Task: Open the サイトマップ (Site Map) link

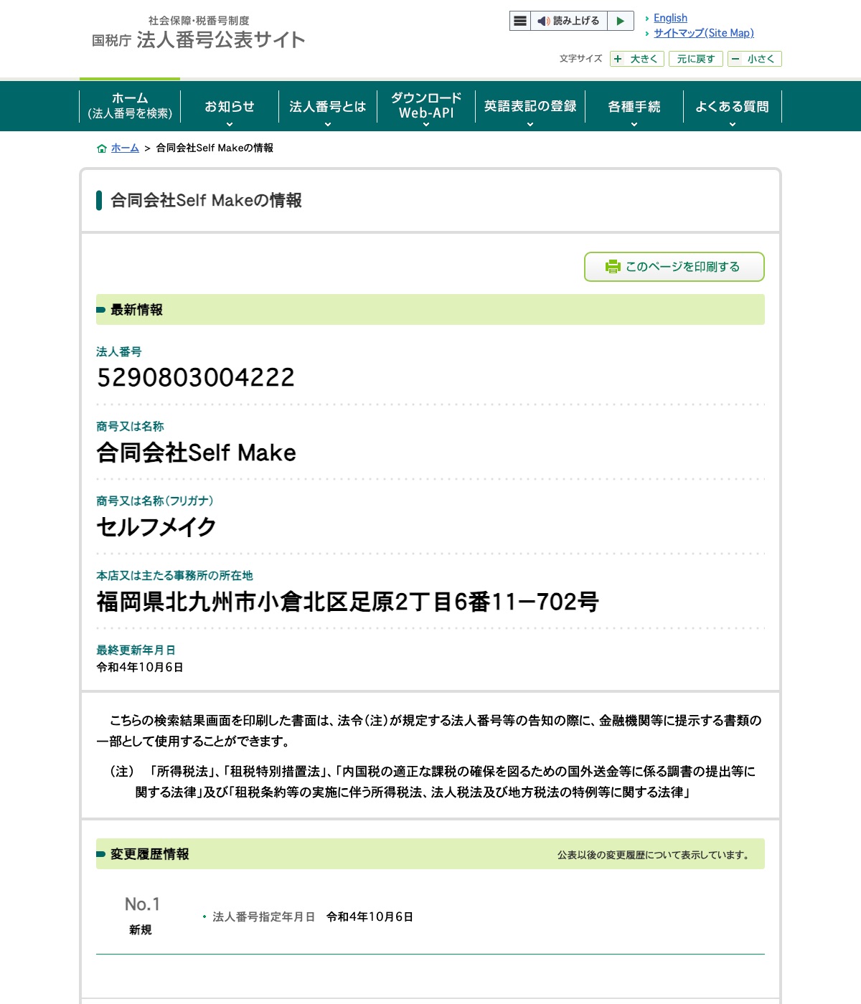Action: (x=703, y=33)
